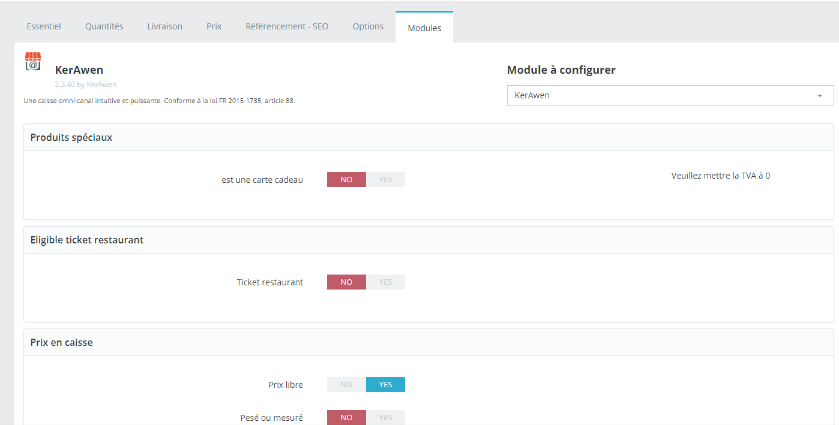The height and width of the screenshot is (425, 839).
Task: Click the KerAwen module title
Action: pos(79,70)
